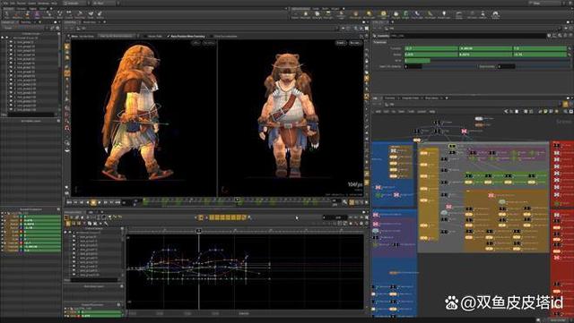Viewport: 574px width, 323px height.
Task: Click the magnifier icon at playbar right
Action: point(344,202)
